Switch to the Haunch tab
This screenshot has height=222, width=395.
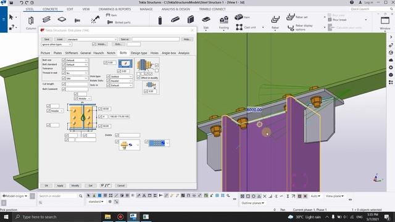point(99,53)
